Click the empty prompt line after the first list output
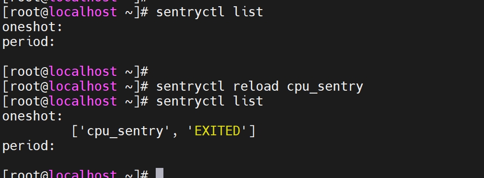 point(75,72)
